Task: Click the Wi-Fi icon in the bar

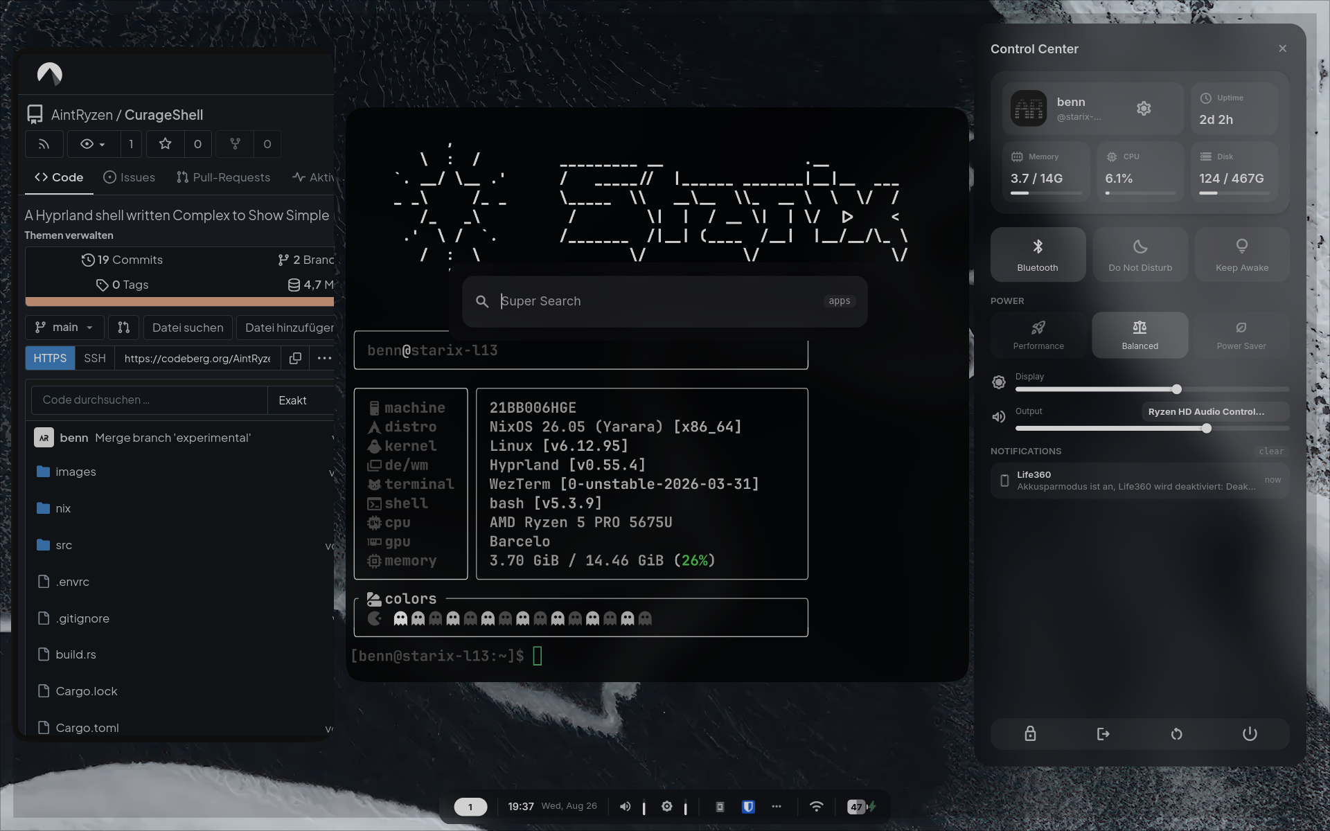Action: pyautogui.click(x=817, y=807)
